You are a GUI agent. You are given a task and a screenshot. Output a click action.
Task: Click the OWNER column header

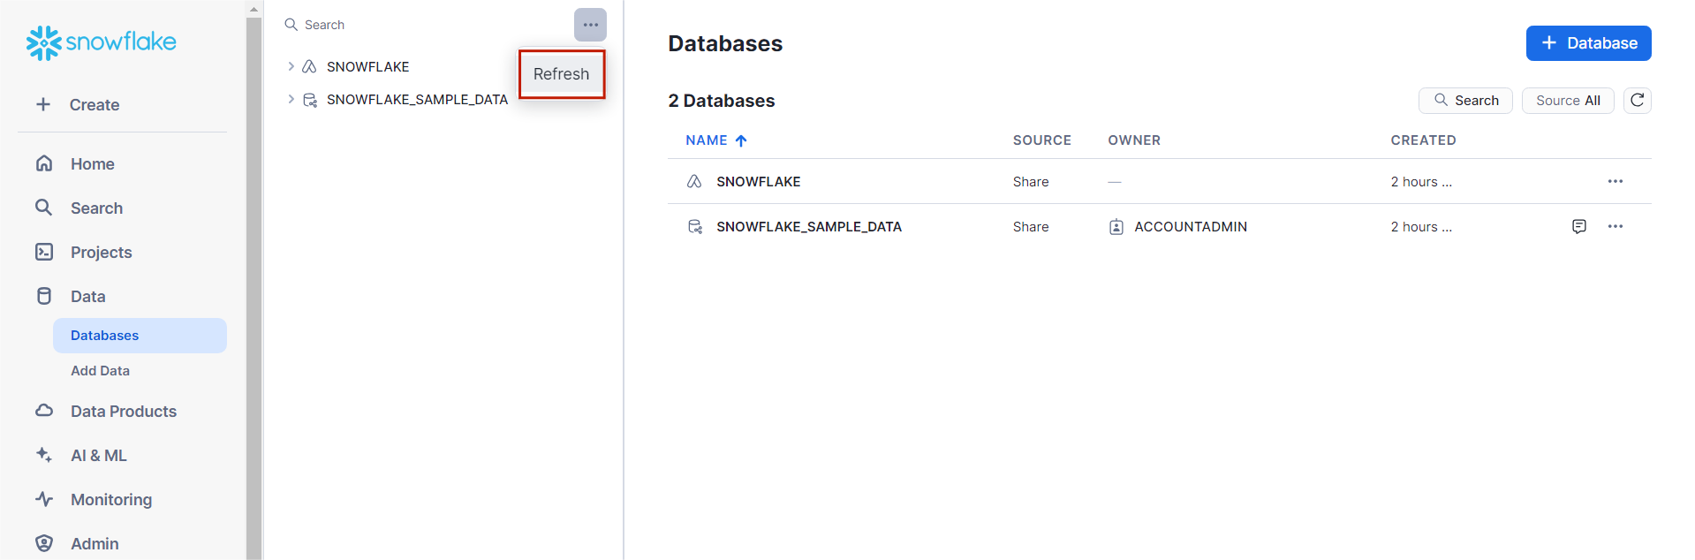click(1134, 140)
